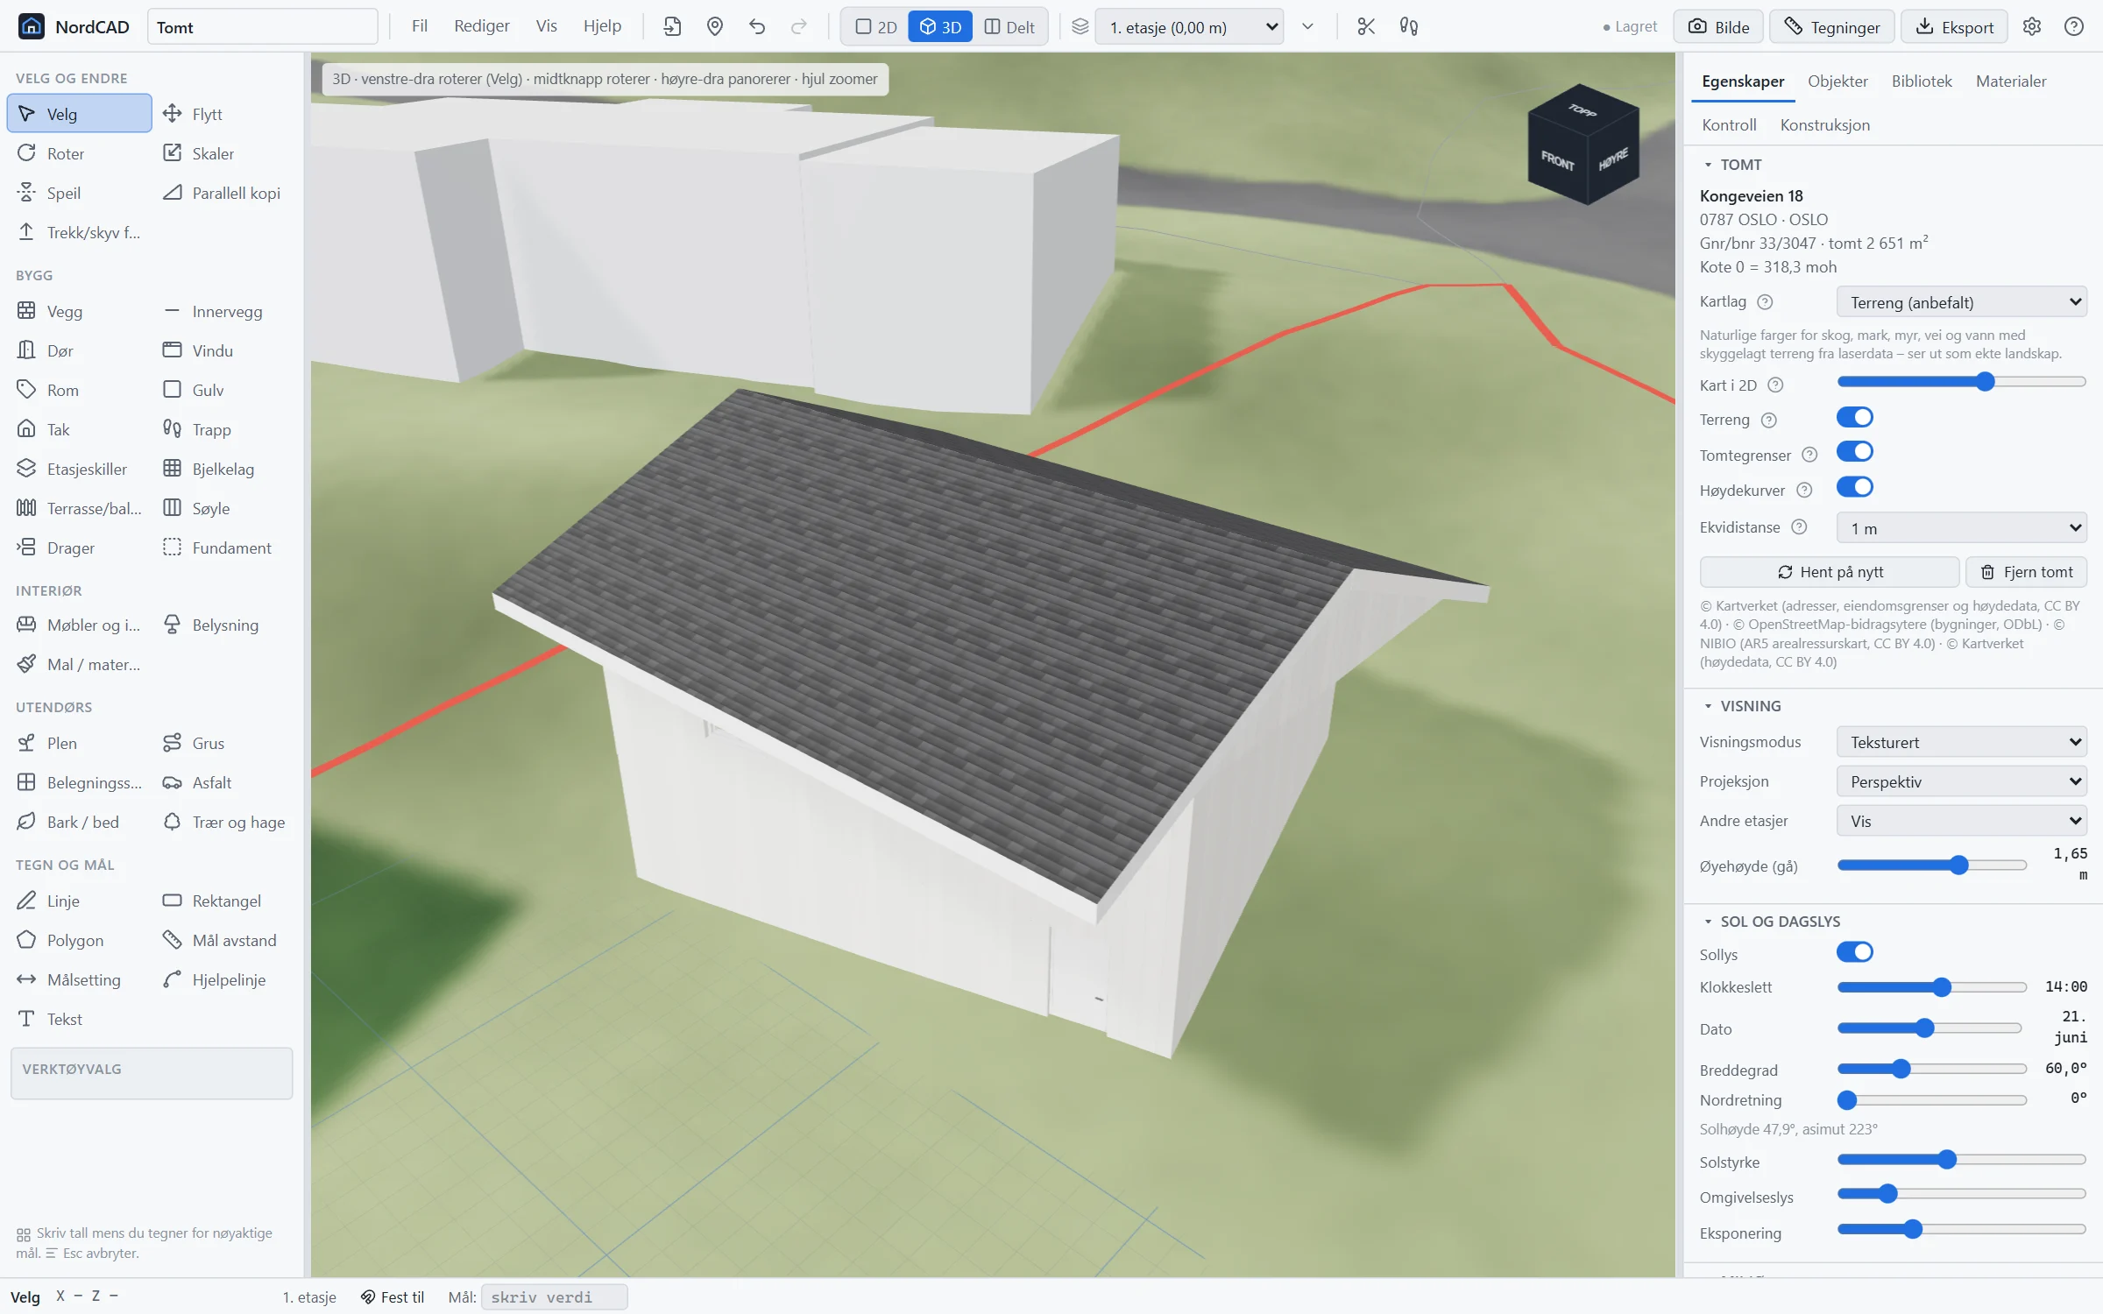Adjust the Klokkeslett time slider
Image resolution: width=2103 pixels, height=1314 pixels.
tap(1931, 987)
